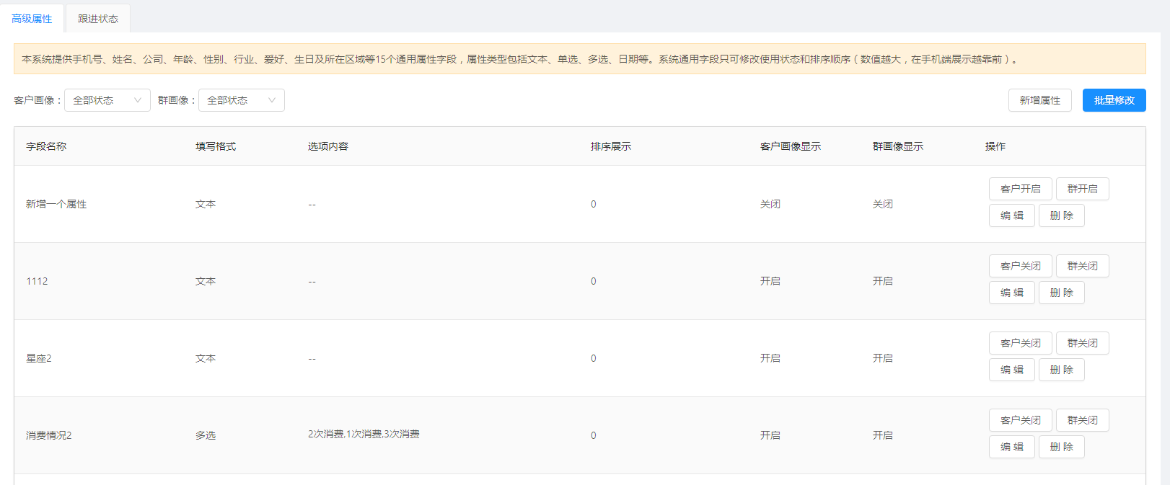Click 群画像 开启 status in 星座2 row

[x=883, y=358]
